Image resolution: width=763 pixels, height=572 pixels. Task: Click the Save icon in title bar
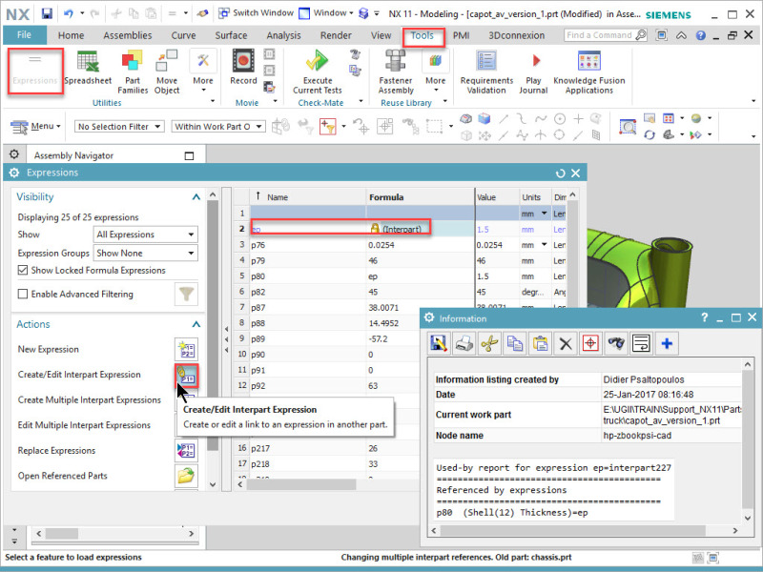click(x=47, y=13)
